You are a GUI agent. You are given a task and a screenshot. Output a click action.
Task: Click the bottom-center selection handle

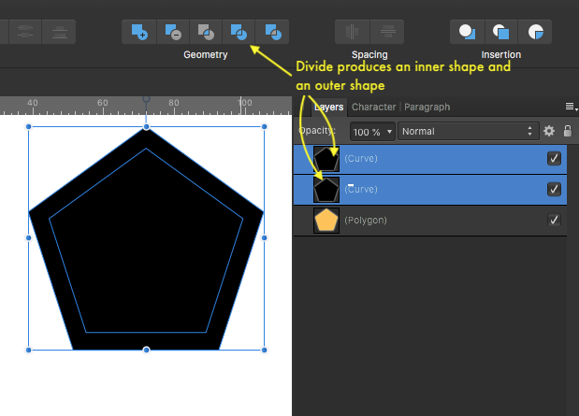point(146,350)
